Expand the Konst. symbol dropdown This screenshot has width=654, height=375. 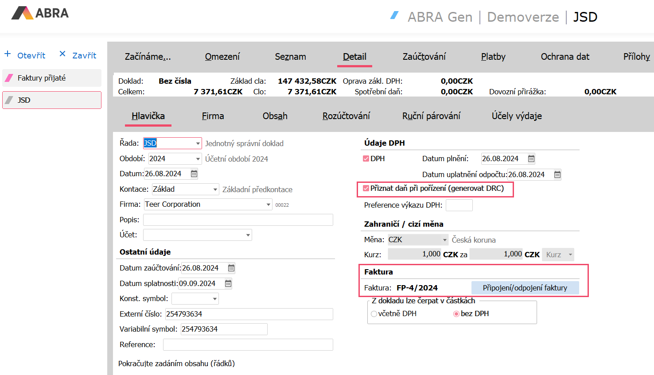coord(215,299)
